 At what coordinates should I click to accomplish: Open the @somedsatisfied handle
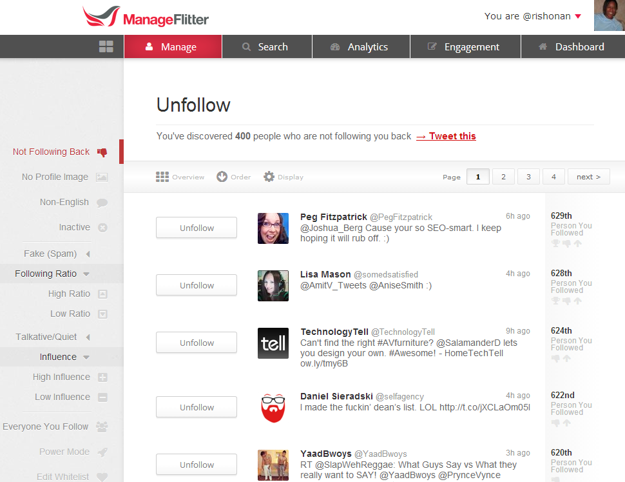386,274
